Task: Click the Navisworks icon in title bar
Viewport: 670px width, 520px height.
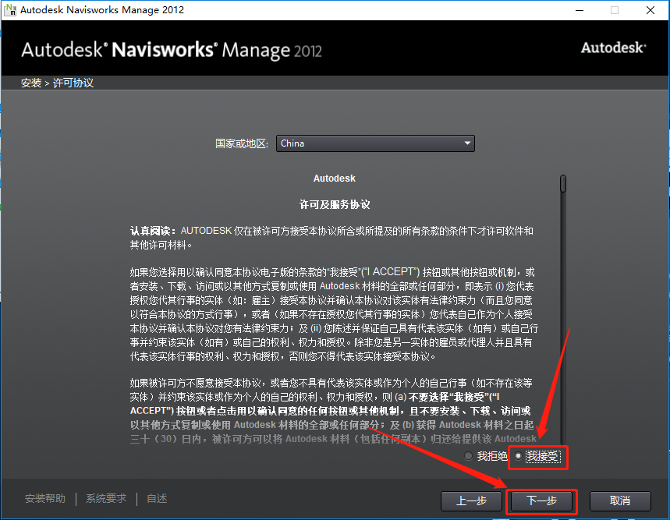Action: [10, 9]
